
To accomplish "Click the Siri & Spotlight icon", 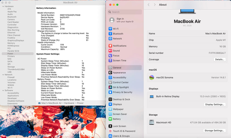I will (x=110, y=87).
